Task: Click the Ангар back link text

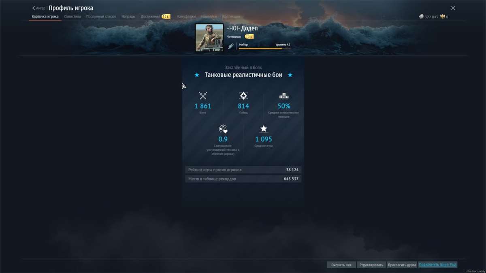Action: point(40,8)
